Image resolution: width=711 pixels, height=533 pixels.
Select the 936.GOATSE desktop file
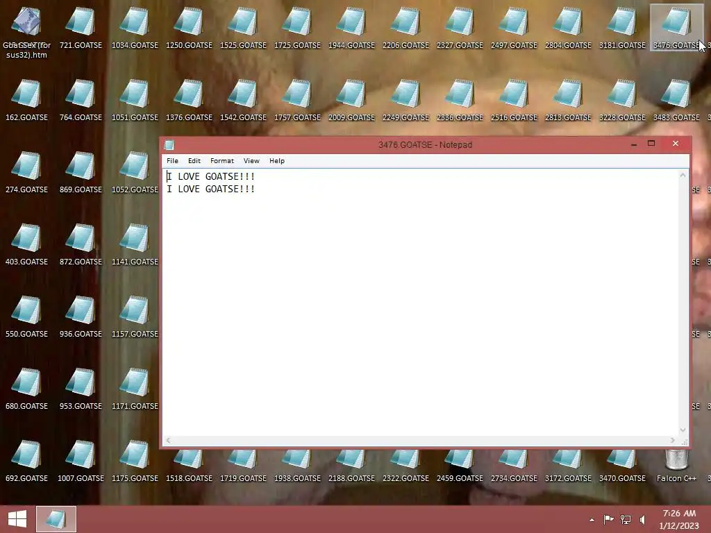coord(81,316)
